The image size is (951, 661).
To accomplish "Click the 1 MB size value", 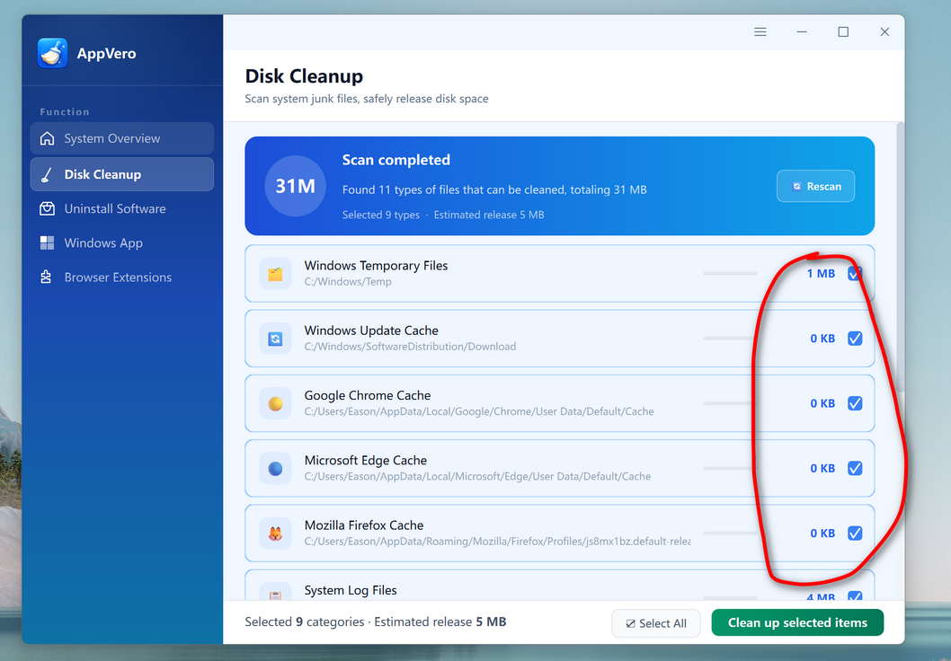I will click(x=821, y=274).
